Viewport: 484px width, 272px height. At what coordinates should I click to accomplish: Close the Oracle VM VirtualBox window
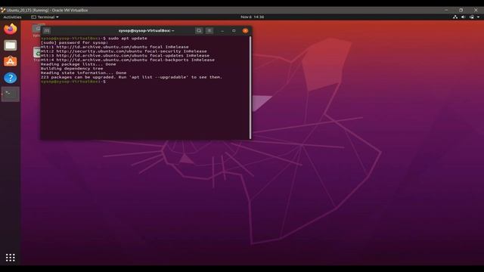(x=476, y=10)
